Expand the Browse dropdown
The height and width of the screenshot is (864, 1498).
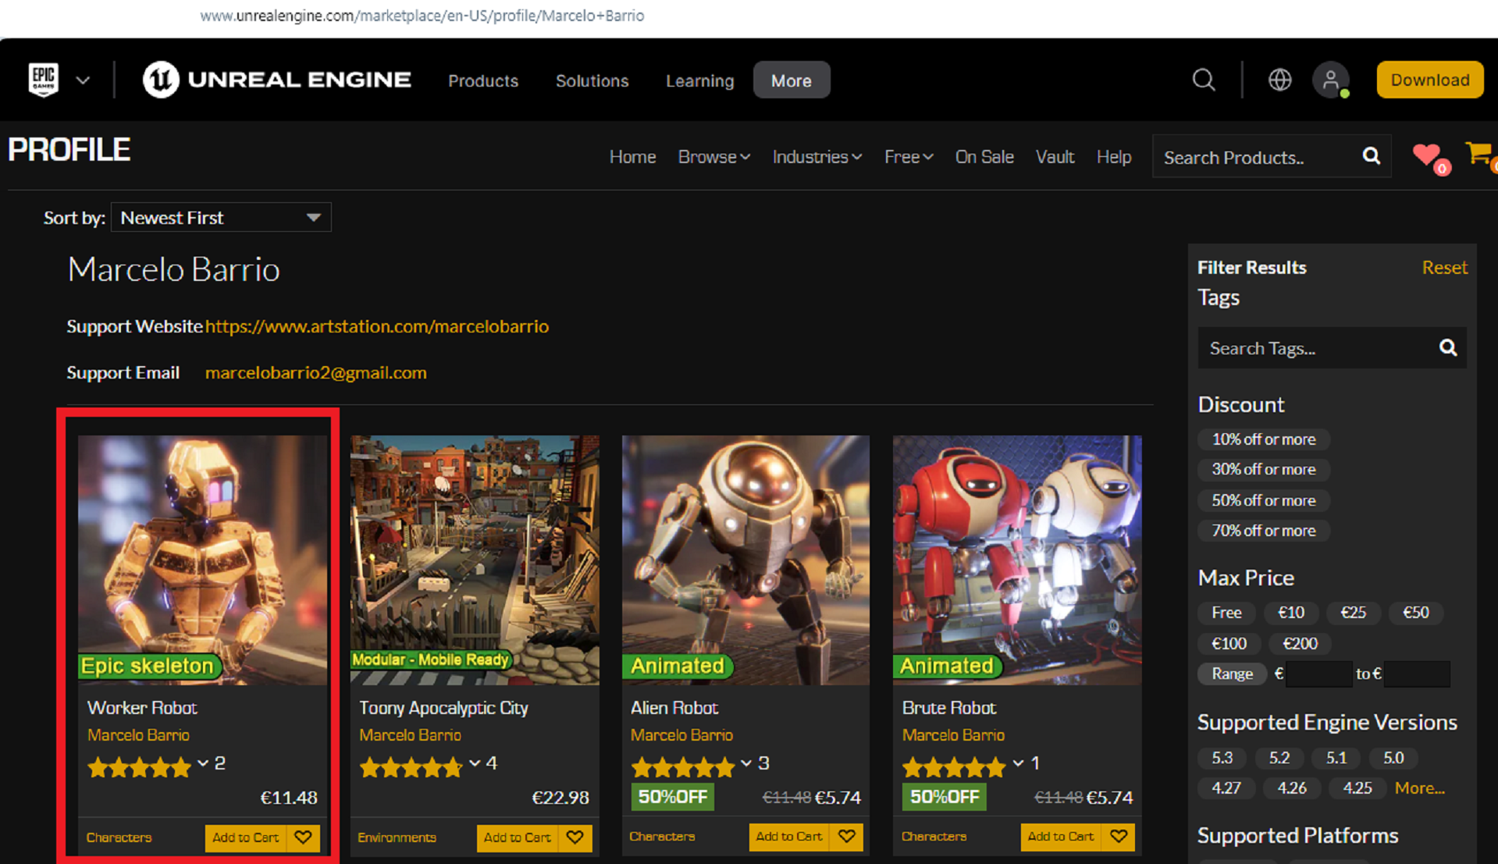[713, 157]
